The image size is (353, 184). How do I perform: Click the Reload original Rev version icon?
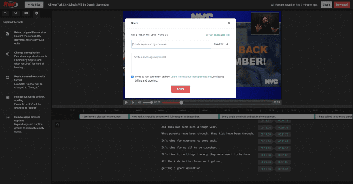pos(7,34)
